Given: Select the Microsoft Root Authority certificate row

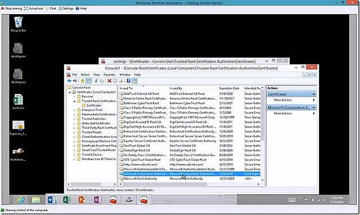Looking at the screenshot, I should click(x=190, y=178).
